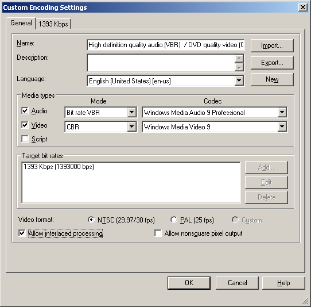Click the Import... button
The image size is (311, 307).
point(272,45)
